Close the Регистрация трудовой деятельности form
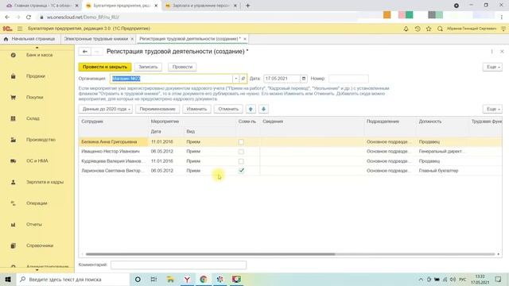This screenshot has width=509, height=286. (x=502, y=52)
